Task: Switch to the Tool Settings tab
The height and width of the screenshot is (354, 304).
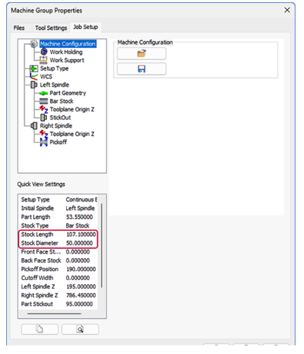Action: point(51,28)
